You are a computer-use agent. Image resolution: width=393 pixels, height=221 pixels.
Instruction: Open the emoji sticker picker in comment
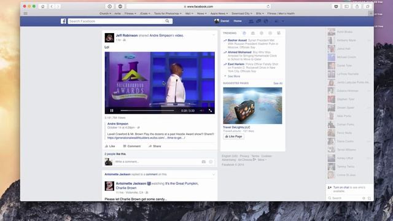[x=211, y=162]
